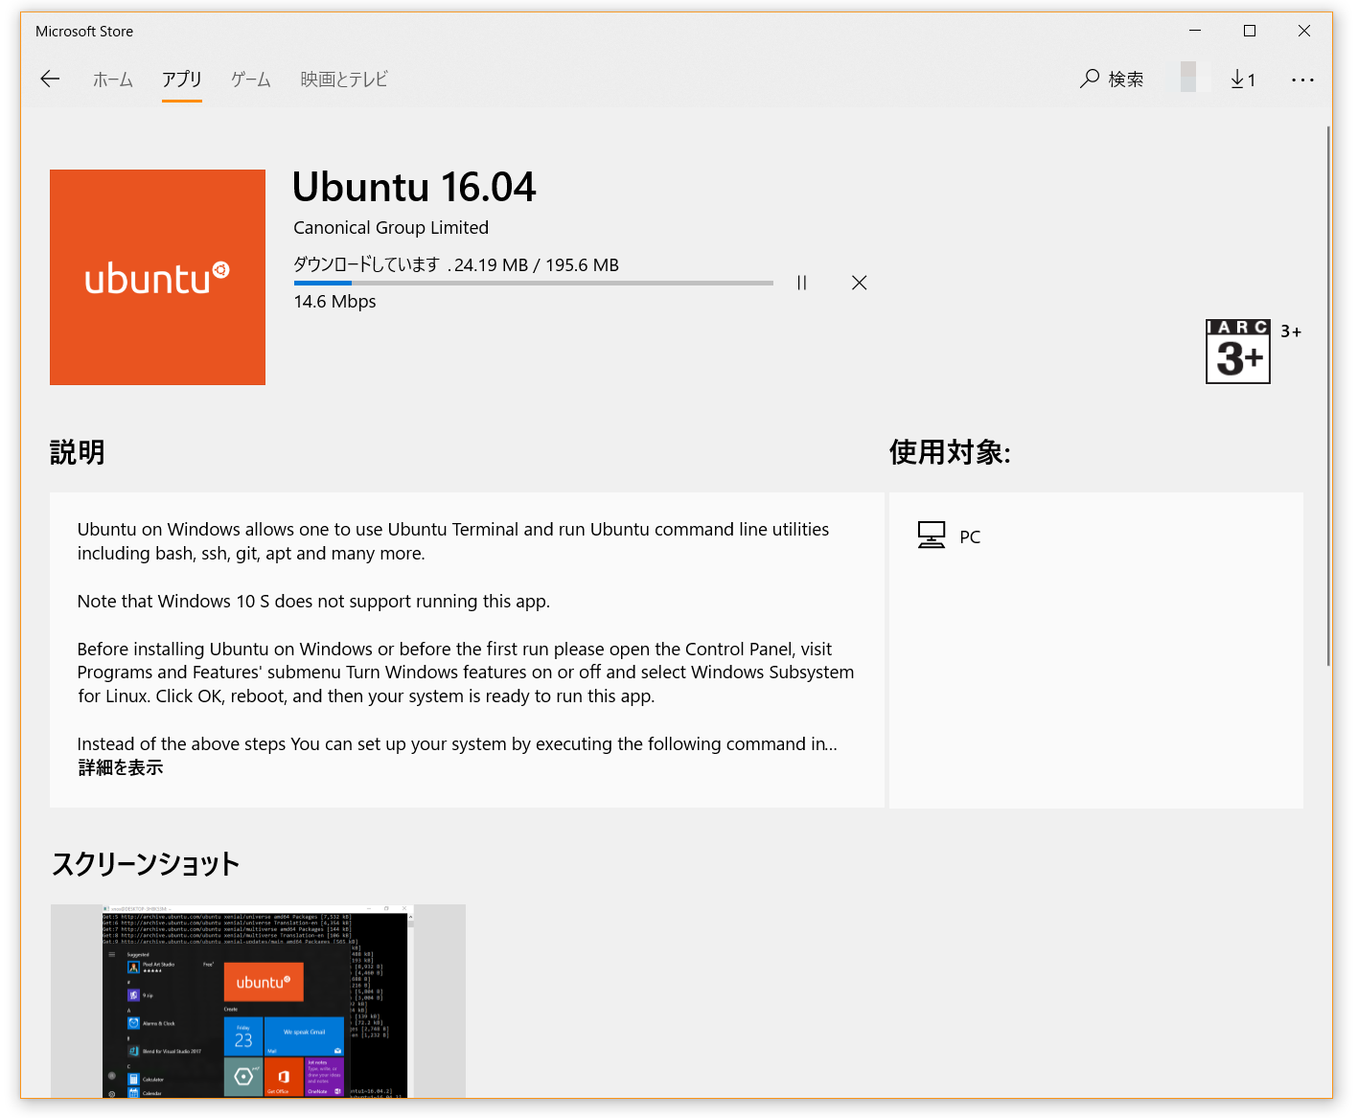Pause the Ubuntu 16.04 download

click(801, 283)
